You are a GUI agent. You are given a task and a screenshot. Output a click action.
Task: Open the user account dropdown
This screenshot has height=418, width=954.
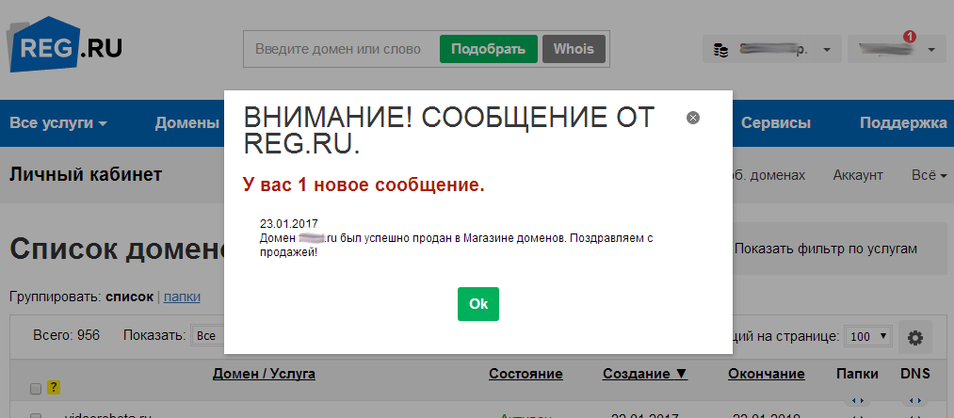point(896,49)
